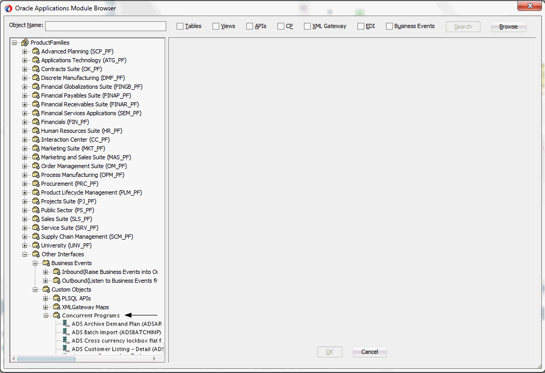Click the ADS Archive Demand Plan program icon
The height and width of the screenshot is (373, 545).
(x=67, y=324)
